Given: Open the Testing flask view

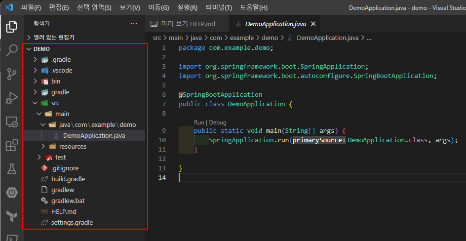Looking at the screenshot, I should pos(11,169).
